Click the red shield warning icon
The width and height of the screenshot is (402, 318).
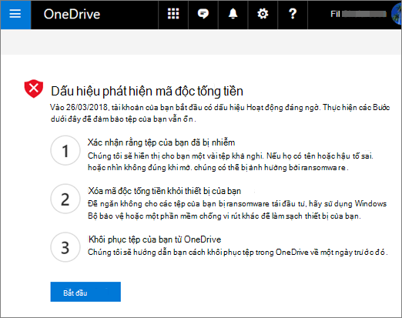click(34, 89)
